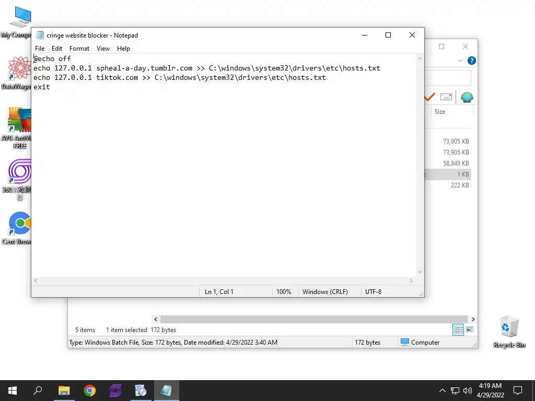535x401 pixels.
Task: Click the 100% zoom status indicator
Action: (x=284, y=292)
